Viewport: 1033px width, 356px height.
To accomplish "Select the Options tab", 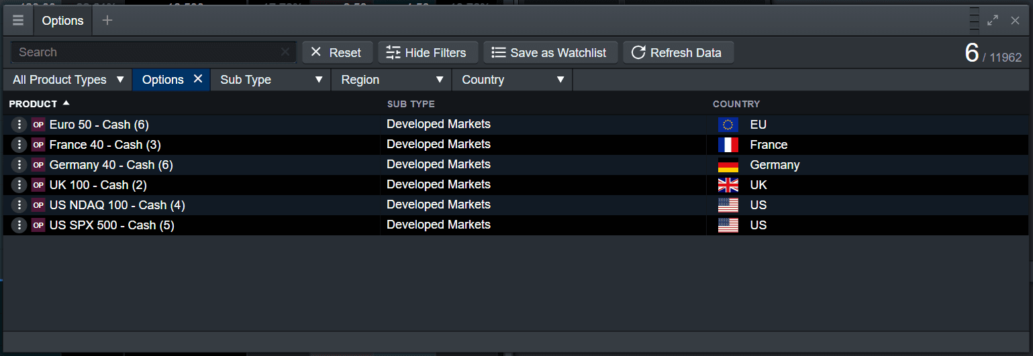I will click(62, 21).
